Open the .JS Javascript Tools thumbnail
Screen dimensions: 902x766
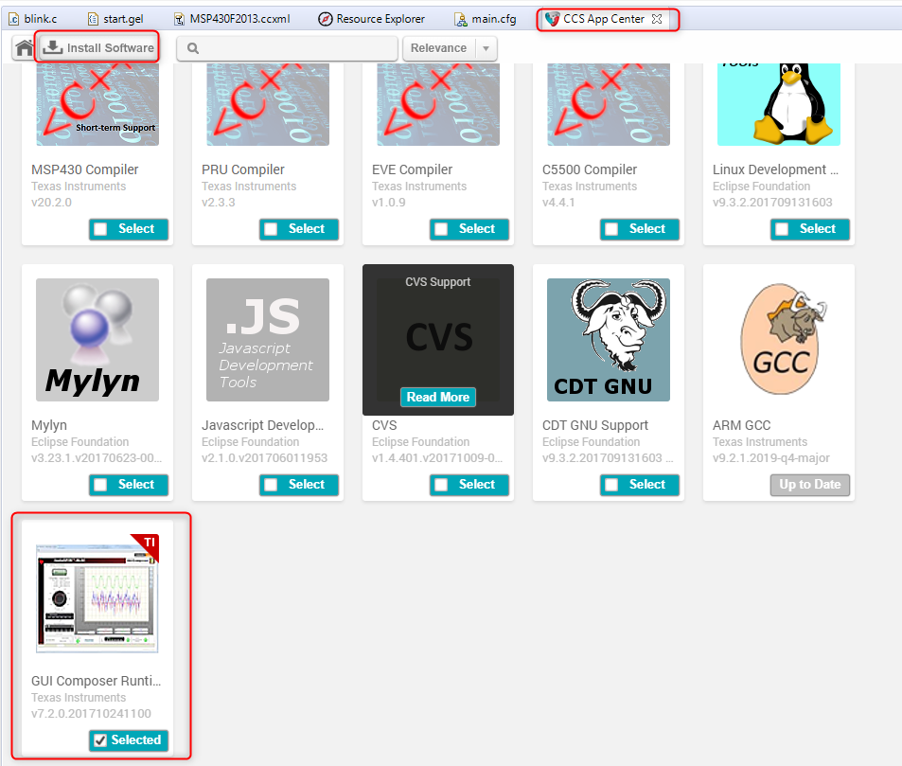pyautogui.click(x=268, y=340)
